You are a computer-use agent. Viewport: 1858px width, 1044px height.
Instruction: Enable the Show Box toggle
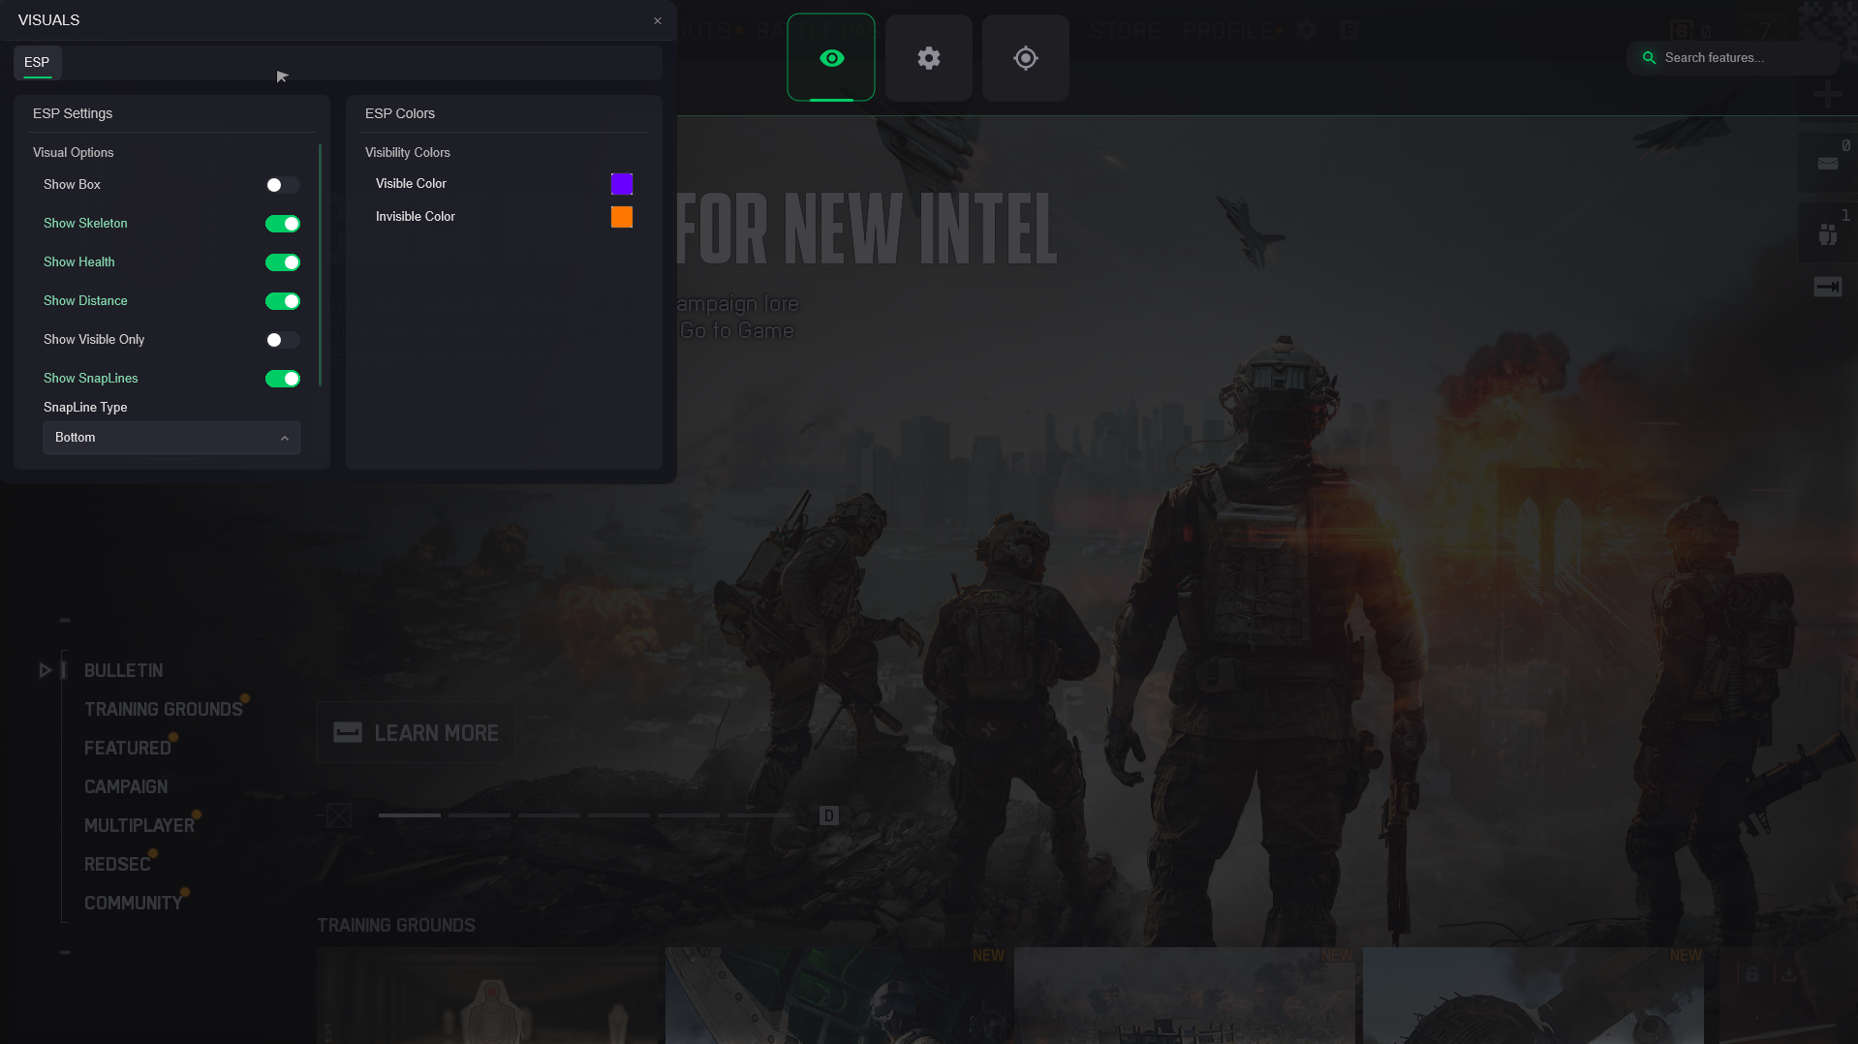click(282, 185)
